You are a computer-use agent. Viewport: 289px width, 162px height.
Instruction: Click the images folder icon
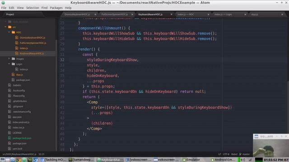point(13,58)
